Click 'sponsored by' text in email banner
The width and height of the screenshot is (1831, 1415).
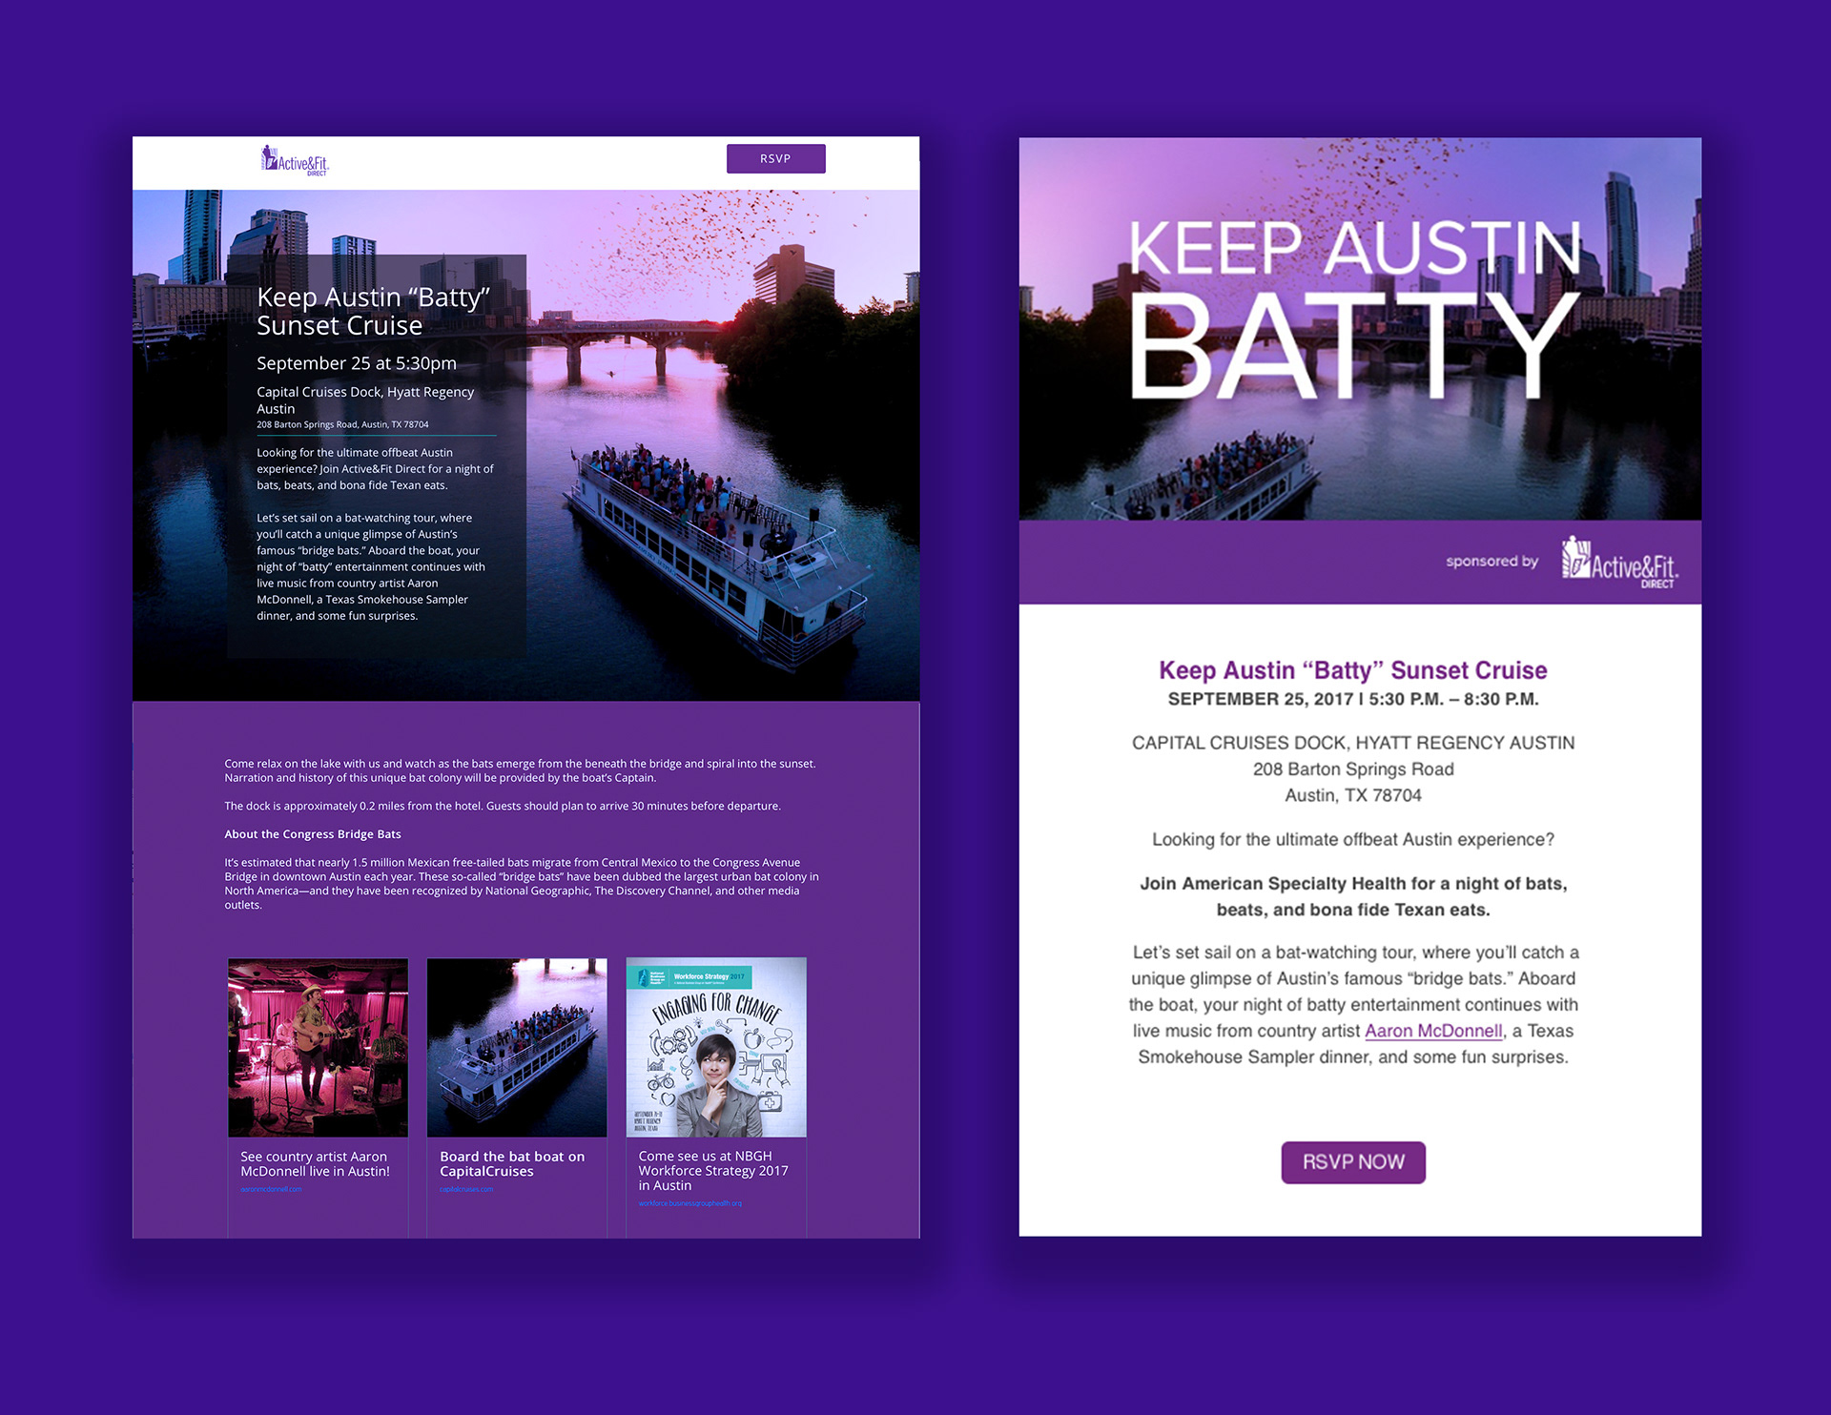click(1492, 562)
